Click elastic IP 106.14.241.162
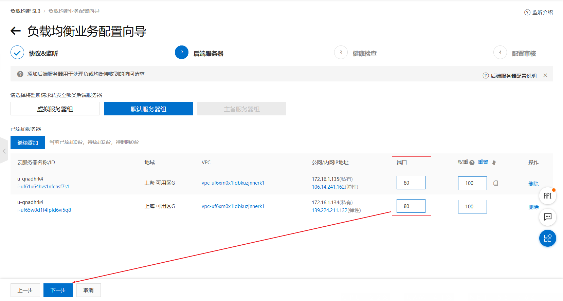This screenshot has width=563, height=301. (x=328, y=187)
